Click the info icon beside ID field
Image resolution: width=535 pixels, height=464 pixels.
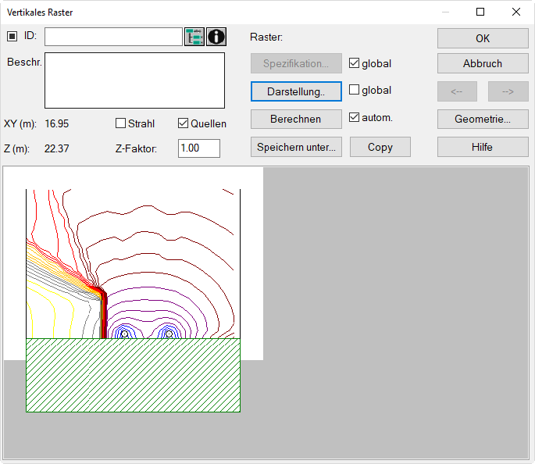coord(216,37)
